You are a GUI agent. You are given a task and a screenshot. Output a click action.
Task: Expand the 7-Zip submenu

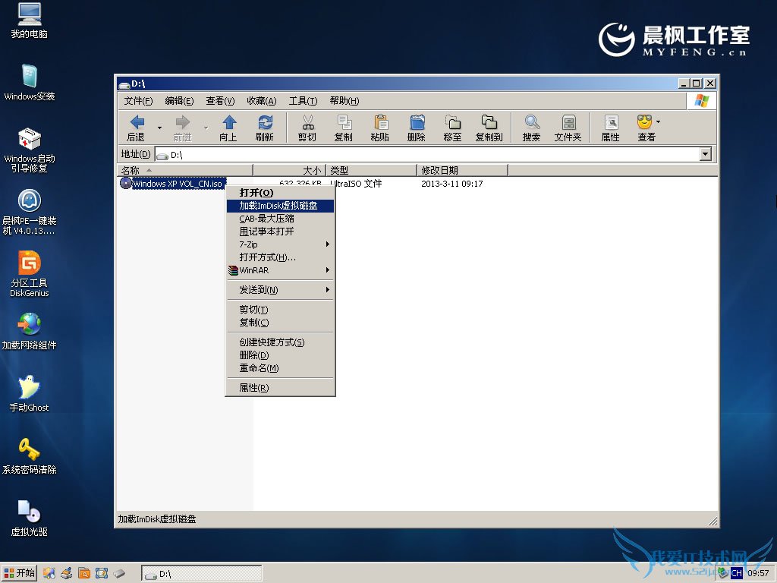[281, 244]
